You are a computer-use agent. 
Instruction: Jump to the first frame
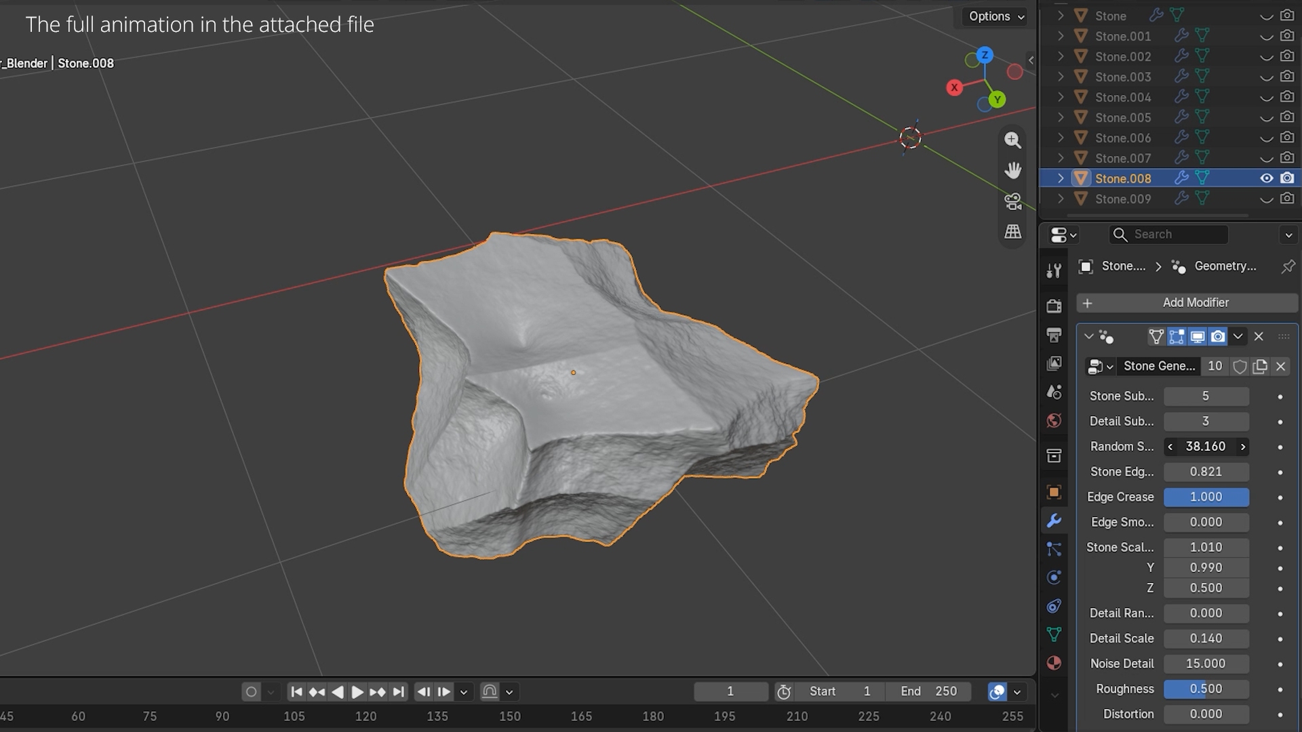click(x=296, y=692)
